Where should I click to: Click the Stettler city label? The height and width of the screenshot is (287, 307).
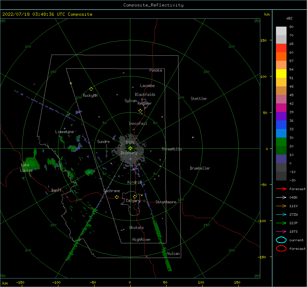pyautogui.click(x=199, y=99)
